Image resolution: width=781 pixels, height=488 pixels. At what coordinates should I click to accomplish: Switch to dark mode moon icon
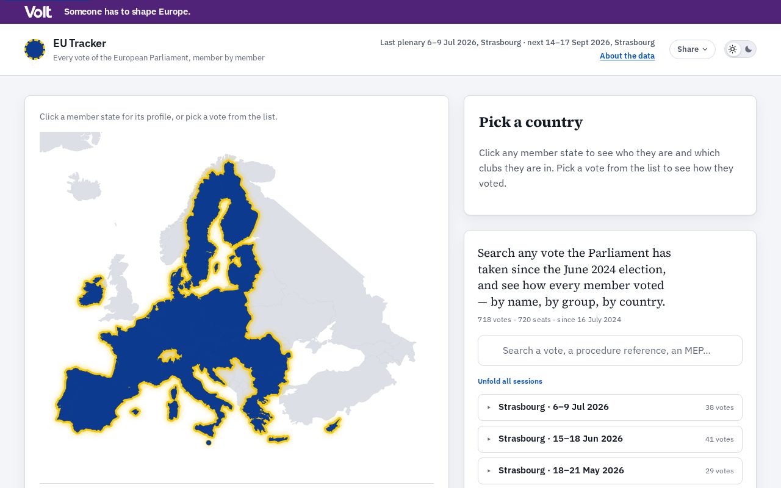(748, 49)
